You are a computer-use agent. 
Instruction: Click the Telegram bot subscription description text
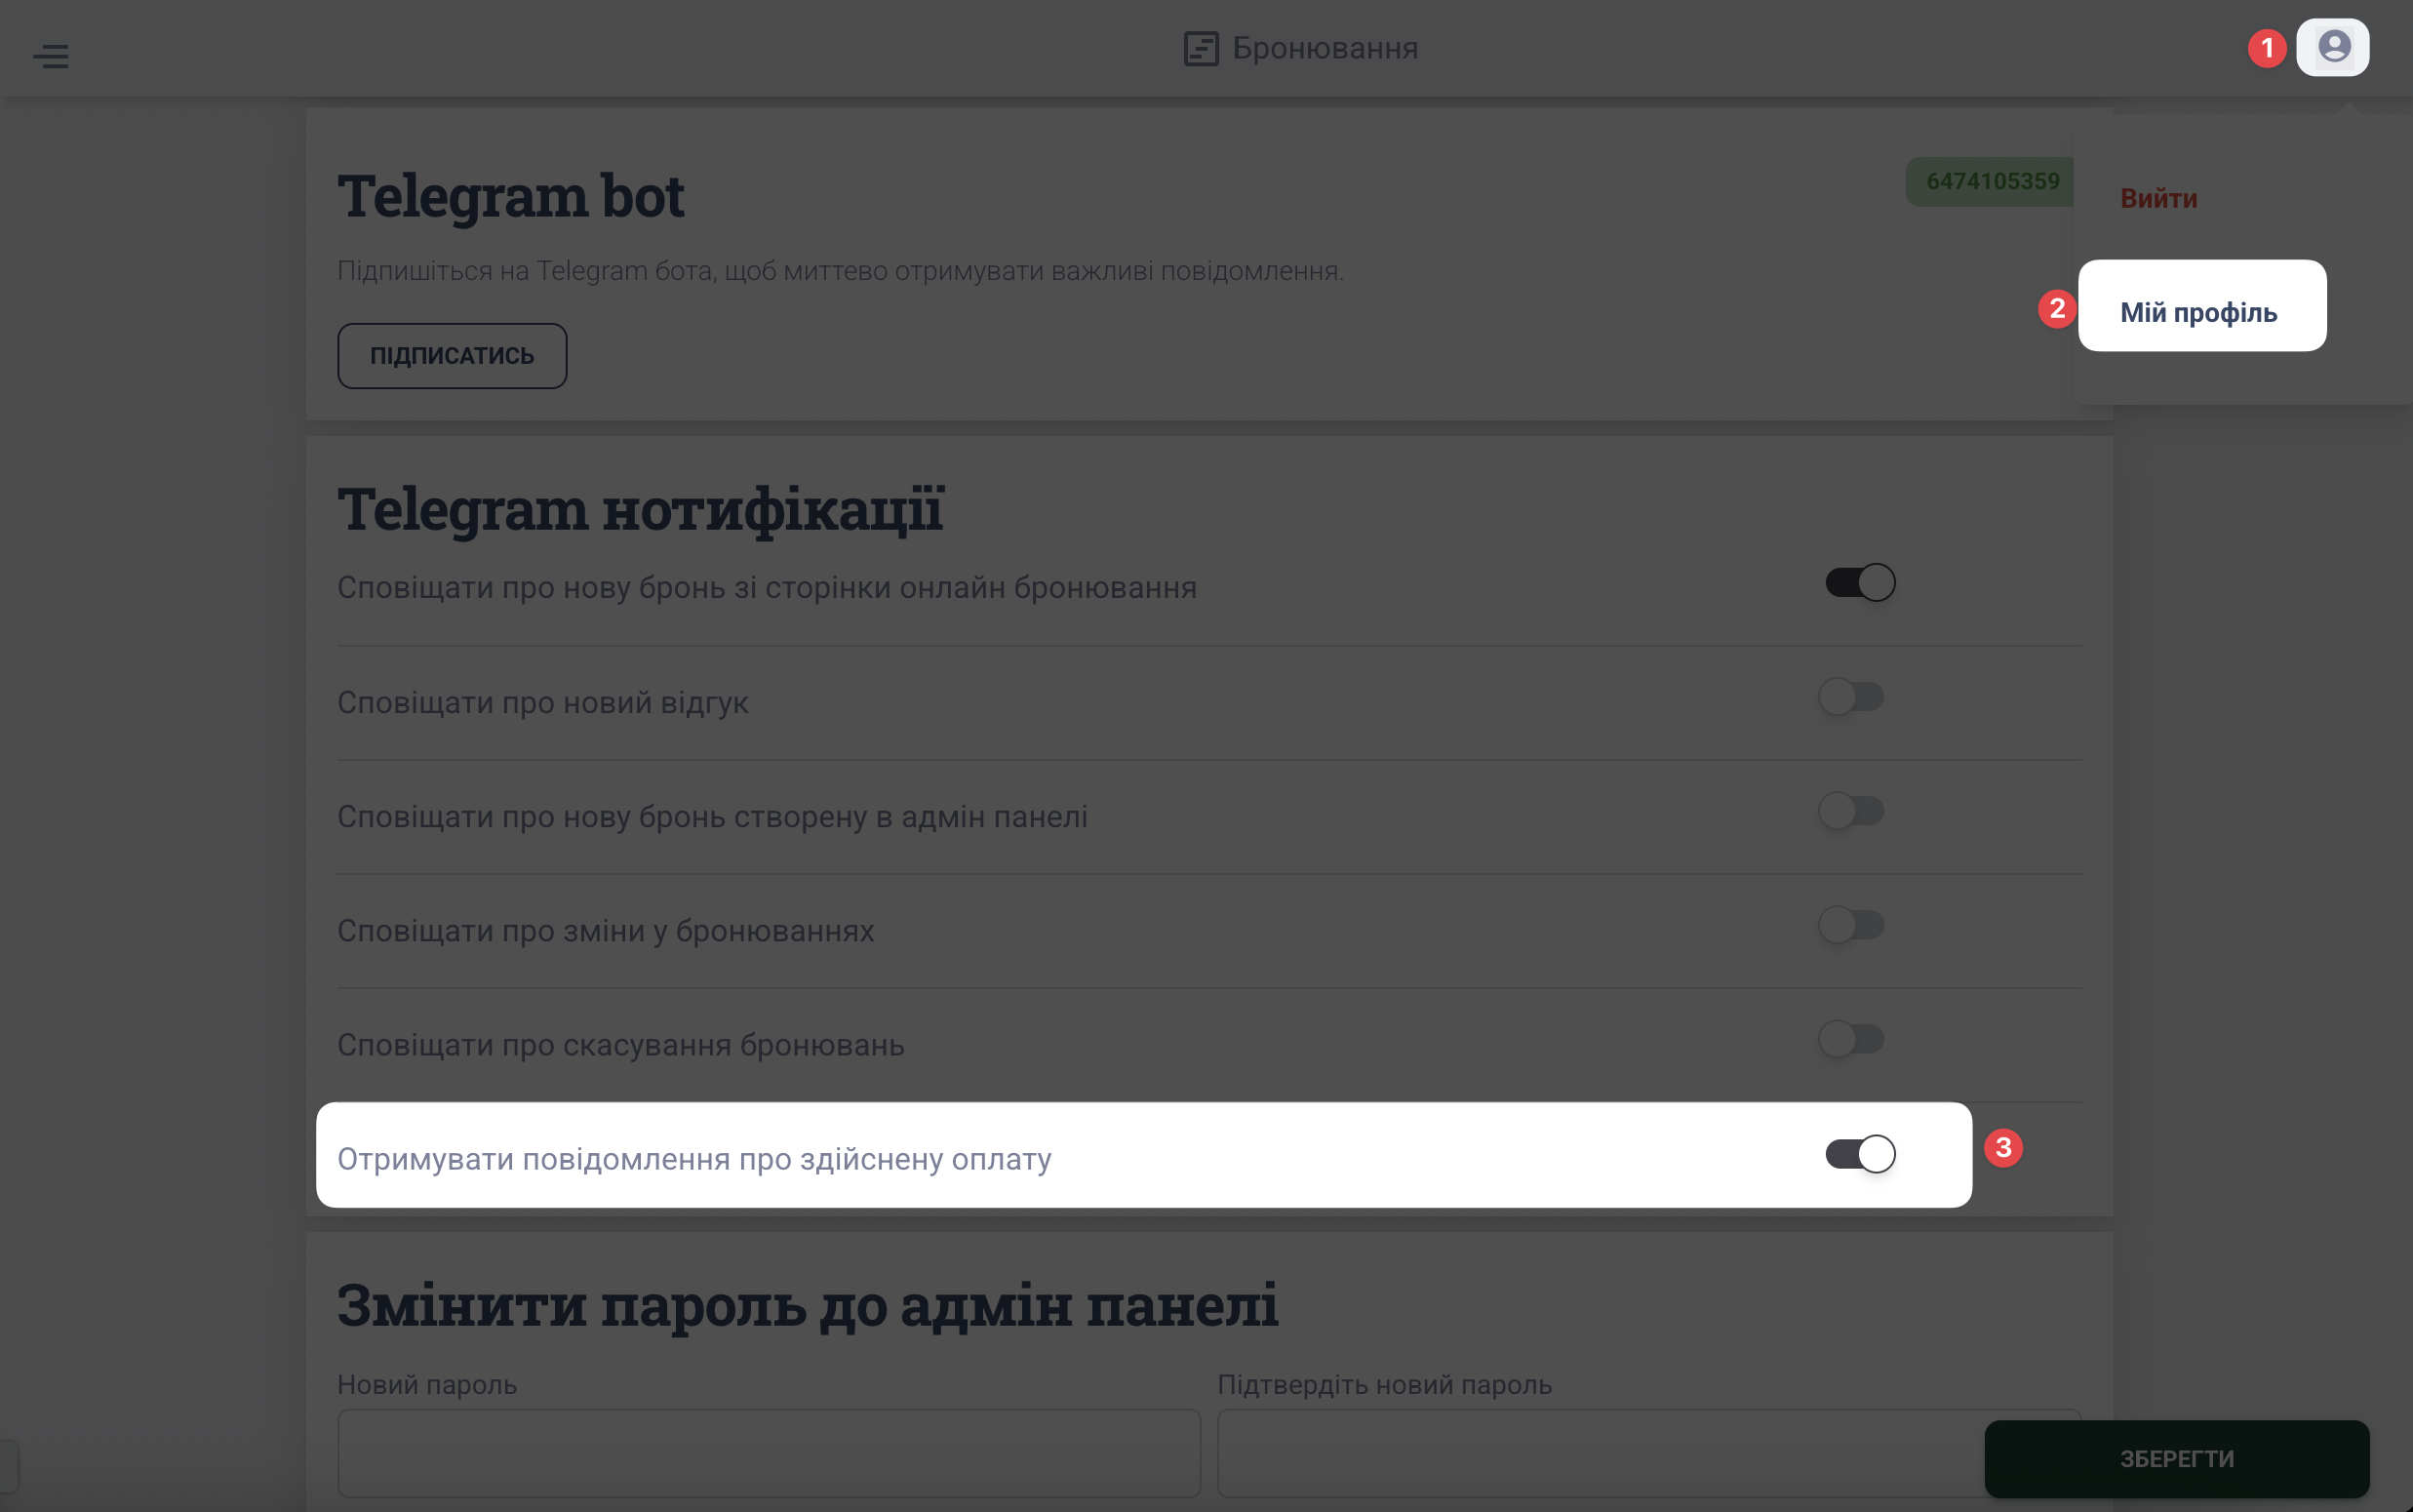(x=841, y=271)
